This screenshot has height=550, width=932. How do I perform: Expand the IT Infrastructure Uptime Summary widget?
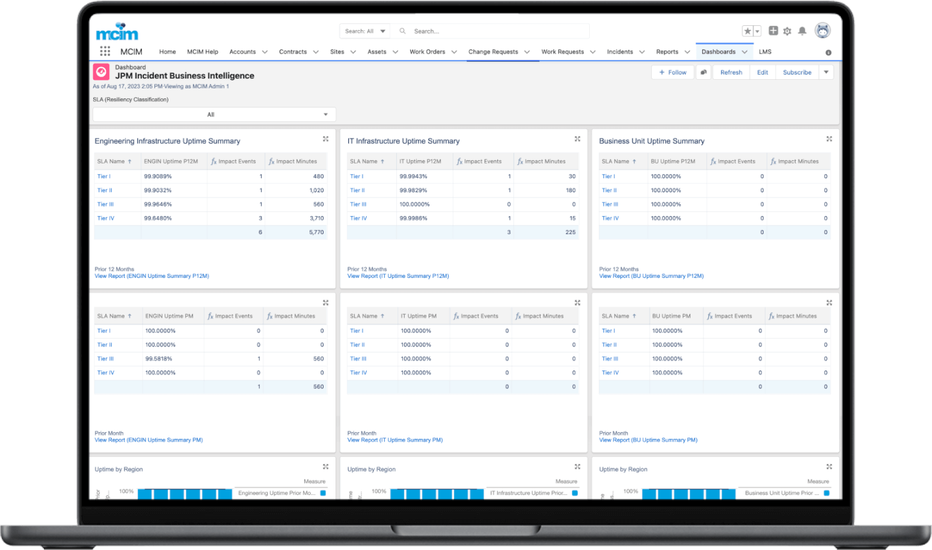coord(577,139)
